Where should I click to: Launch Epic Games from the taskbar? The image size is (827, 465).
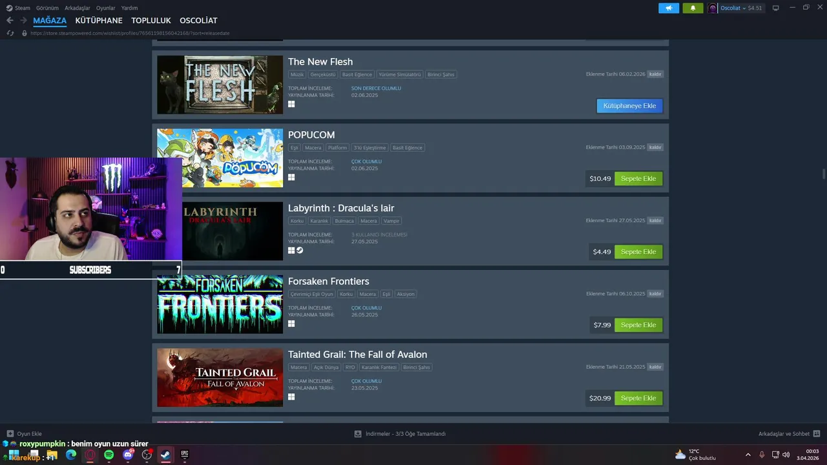point(184,455)
